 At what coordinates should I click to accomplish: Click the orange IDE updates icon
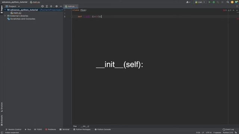coord(232,2)
